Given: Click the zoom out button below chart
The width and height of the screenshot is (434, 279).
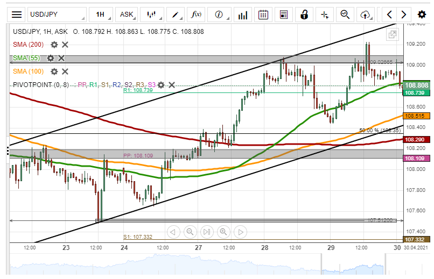Looking at the screenshot, I should click(x=190, y=232).
